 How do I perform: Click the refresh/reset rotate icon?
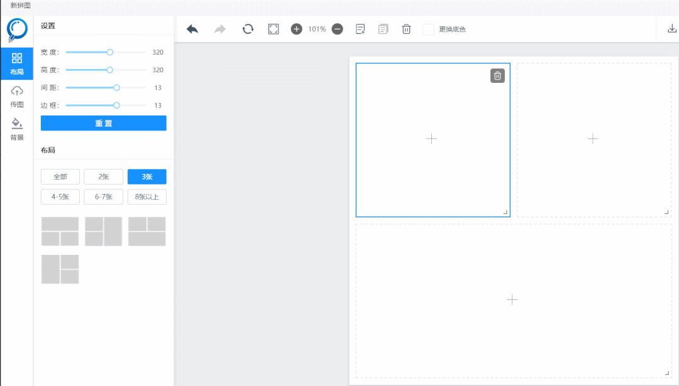click(248, 29)
